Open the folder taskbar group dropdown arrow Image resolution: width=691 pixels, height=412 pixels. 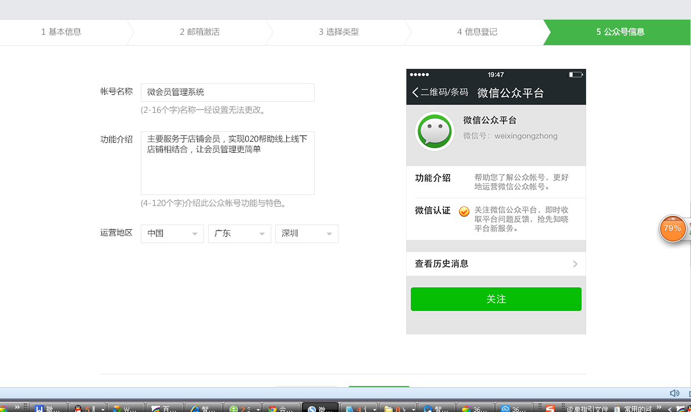click(413, 409)
